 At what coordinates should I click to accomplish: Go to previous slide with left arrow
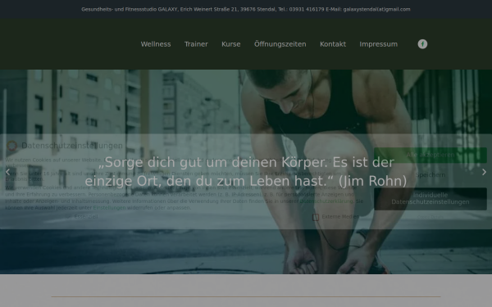point(8,172)
